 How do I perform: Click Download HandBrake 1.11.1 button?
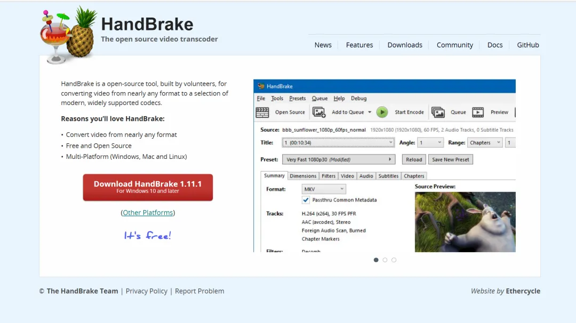tap(148, 187)
